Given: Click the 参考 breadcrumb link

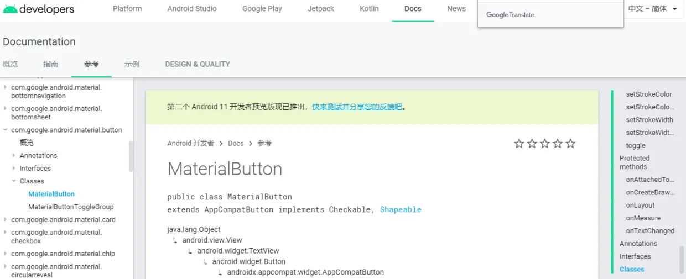Looking at the screenshot, I should click(x=264, y=143).
